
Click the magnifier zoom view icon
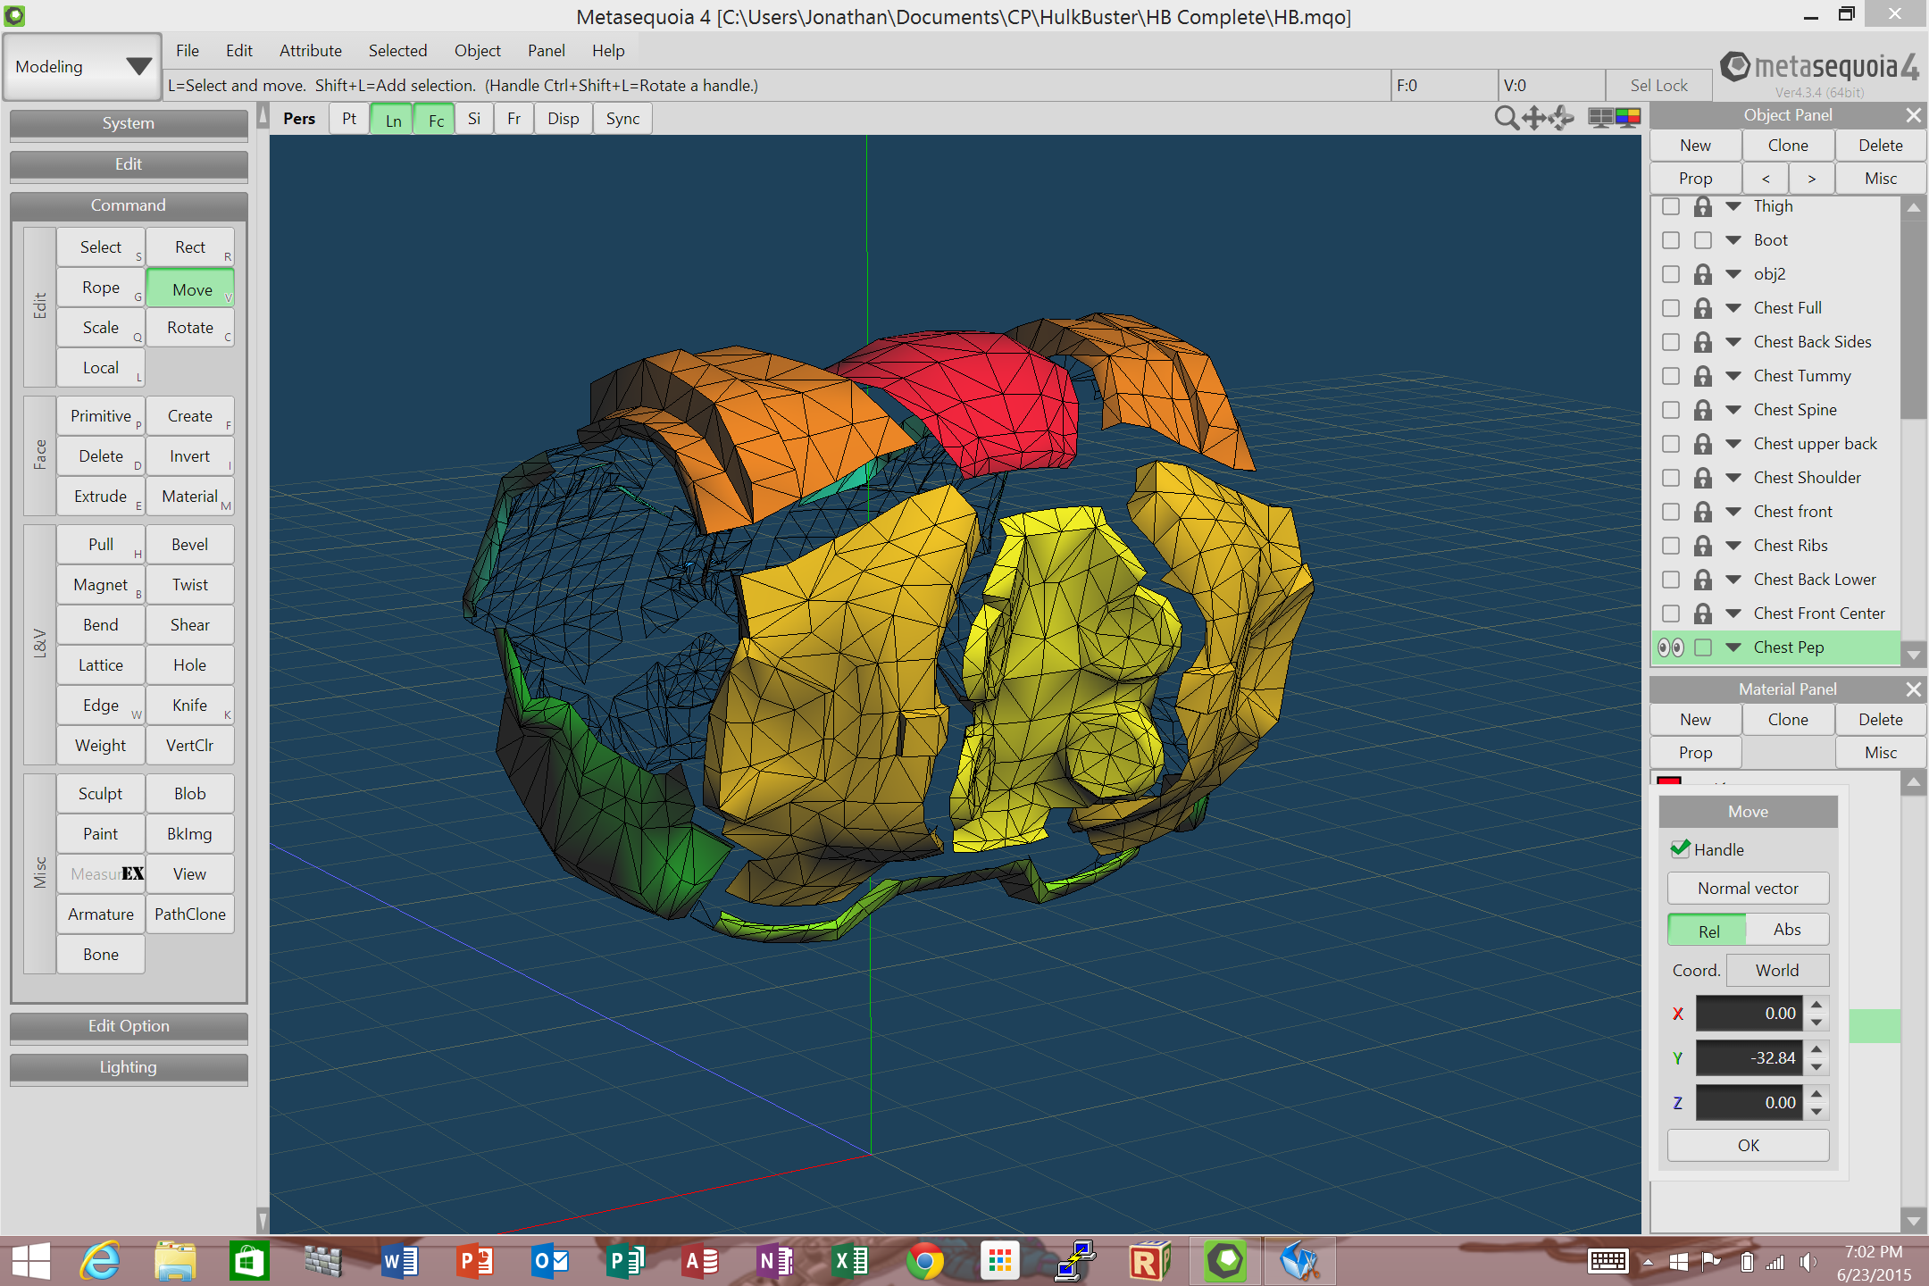1506,118
